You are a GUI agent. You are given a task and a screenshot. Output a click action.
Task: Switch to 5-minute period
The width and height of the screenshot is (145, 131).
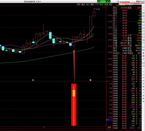143,72
